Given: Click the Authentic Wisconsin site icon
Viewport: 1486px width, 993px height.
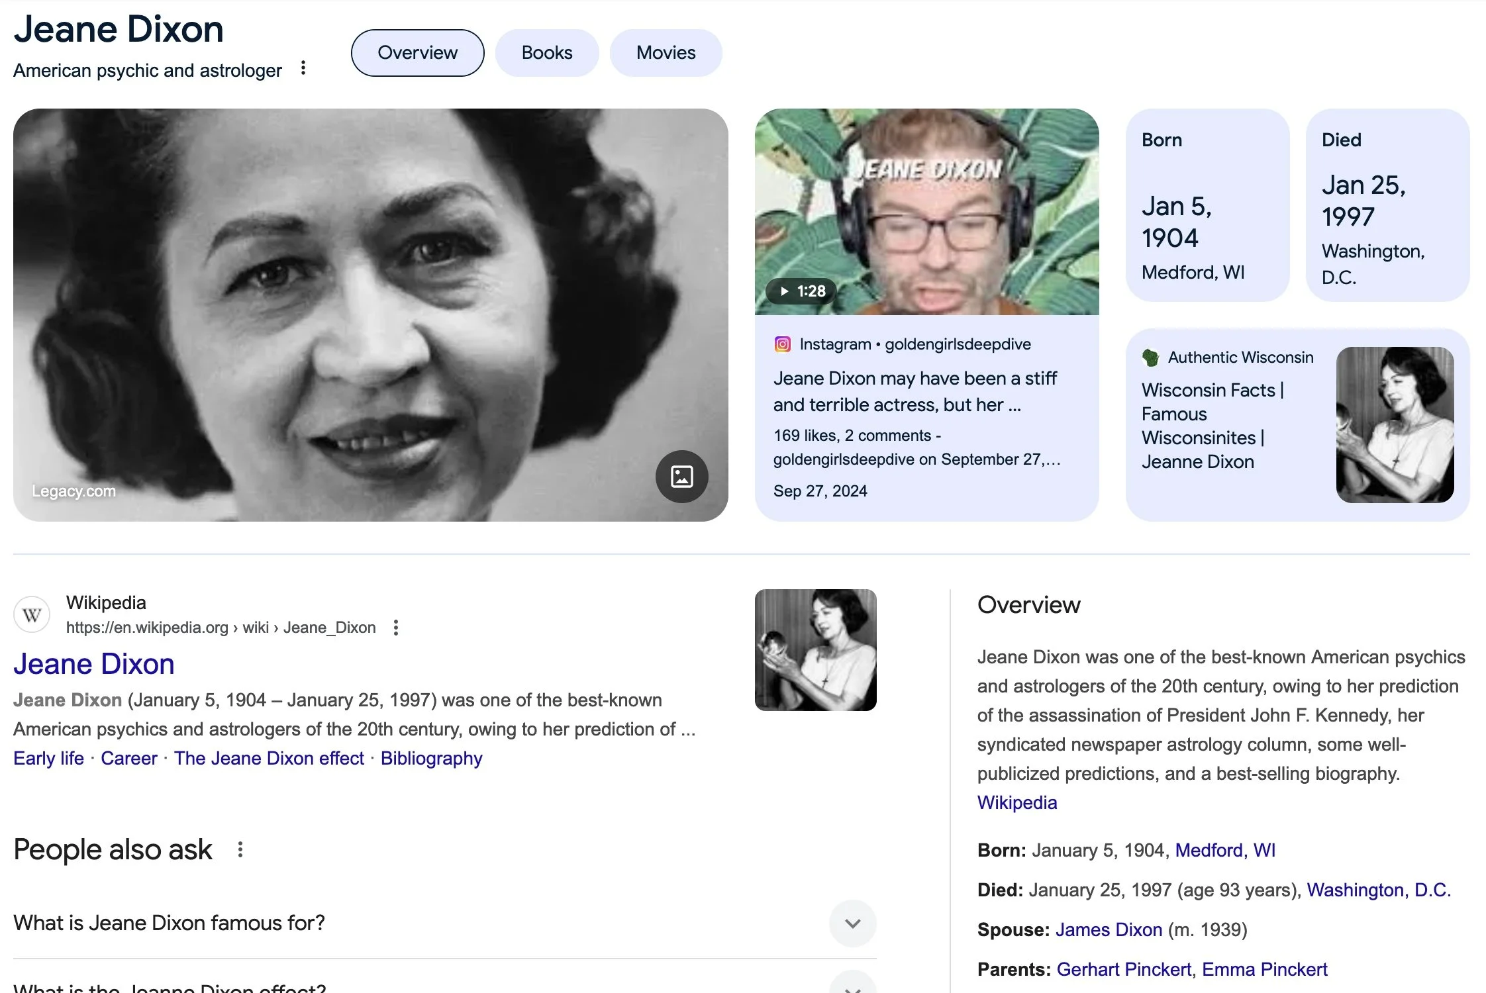Looking at the screenshot, I should coord(1150,357).
